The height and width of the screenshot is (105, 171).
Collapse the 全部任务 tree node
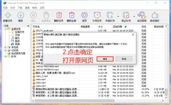(x=5, y=29)
